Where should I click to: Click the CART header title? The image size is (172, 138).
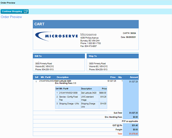(x=39, y=24)
